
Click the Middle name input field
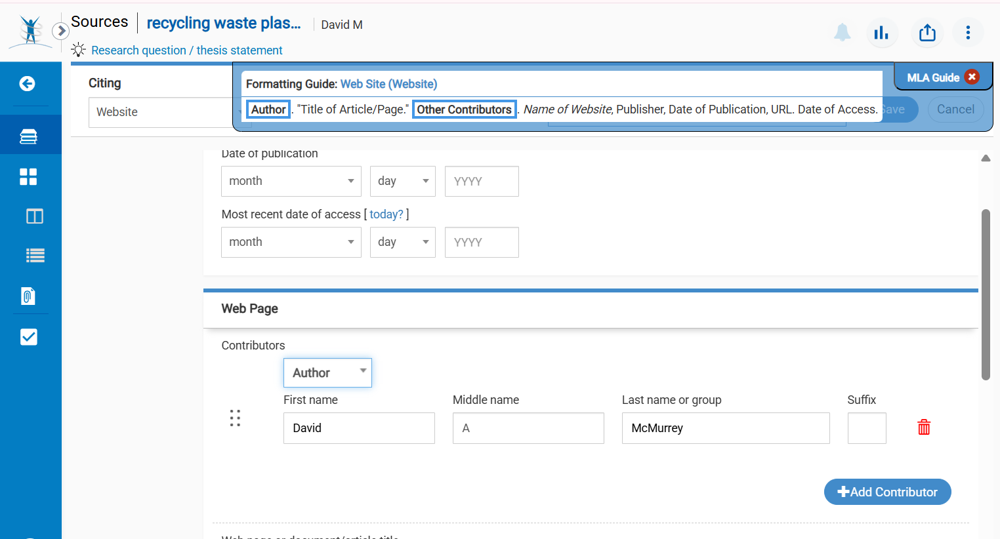[528, 428]
